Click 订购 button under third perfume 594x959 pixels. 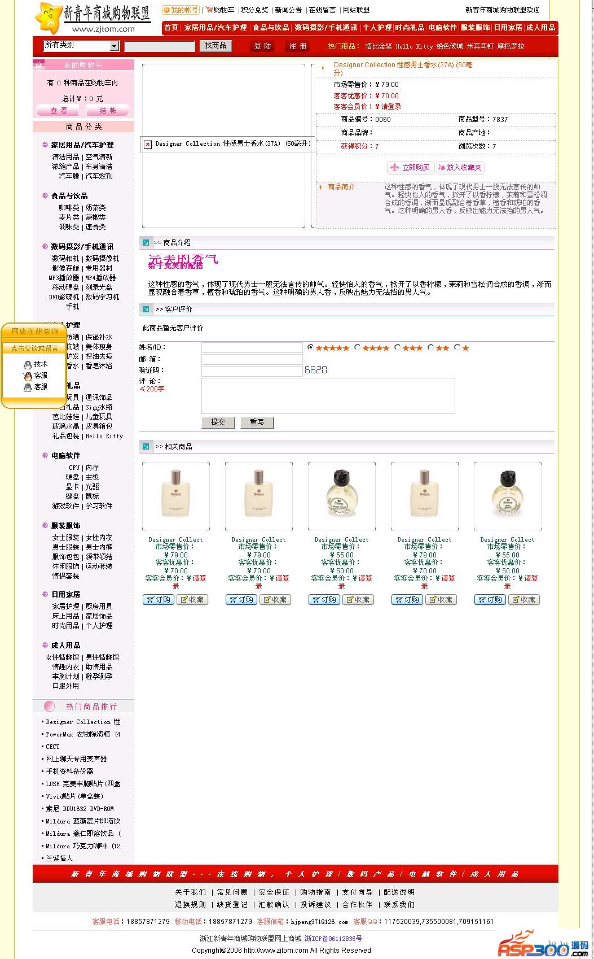click(324, 600)
